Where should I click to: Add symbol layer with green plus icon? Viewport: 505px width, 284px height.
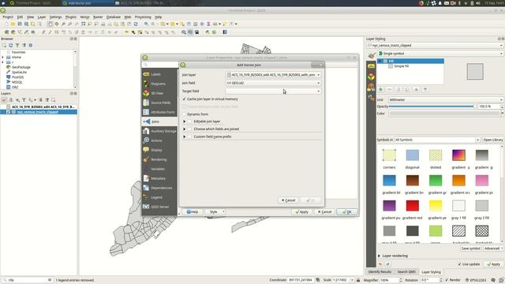380,89
